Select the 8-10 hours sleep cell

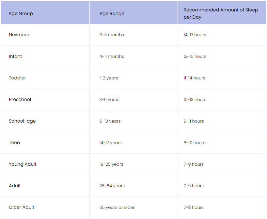pos(194,143)
